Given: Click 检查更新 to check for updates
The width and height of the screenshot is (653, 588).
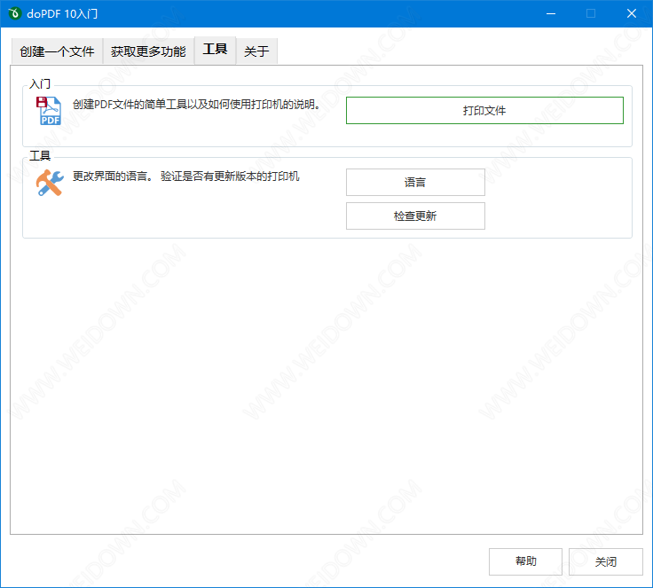Looking at the screenshot, I should click(414, 216).
